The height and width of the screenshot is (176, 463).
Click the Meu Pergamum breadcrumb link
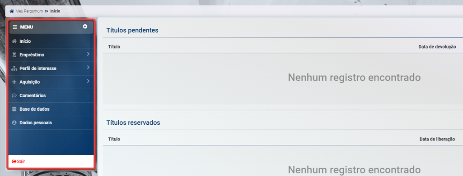click(x=29, y=11)
